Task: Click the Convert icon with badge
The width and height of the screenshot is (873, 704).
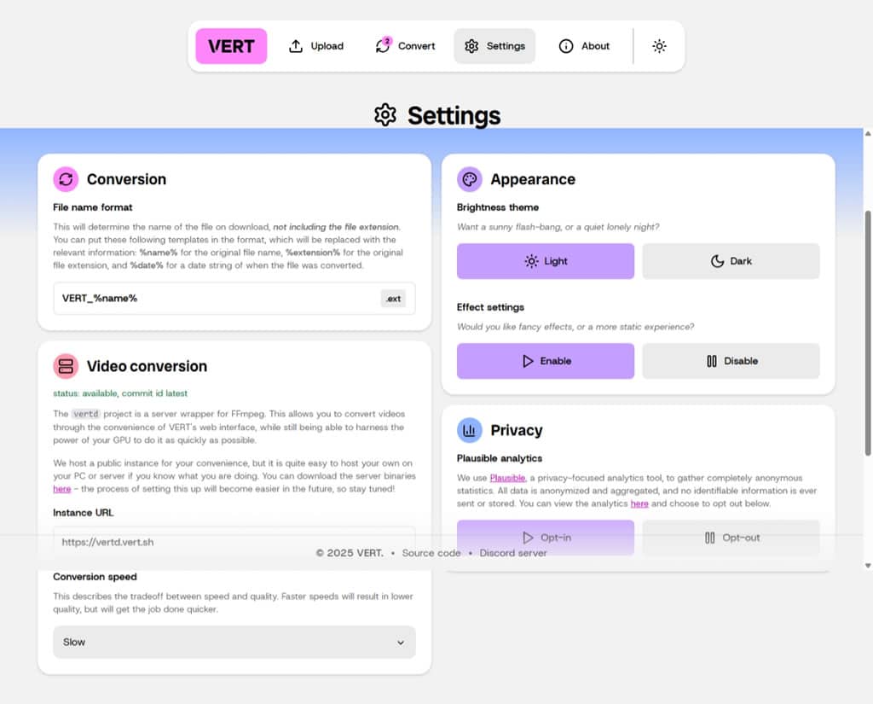Action: pos(383,45)
